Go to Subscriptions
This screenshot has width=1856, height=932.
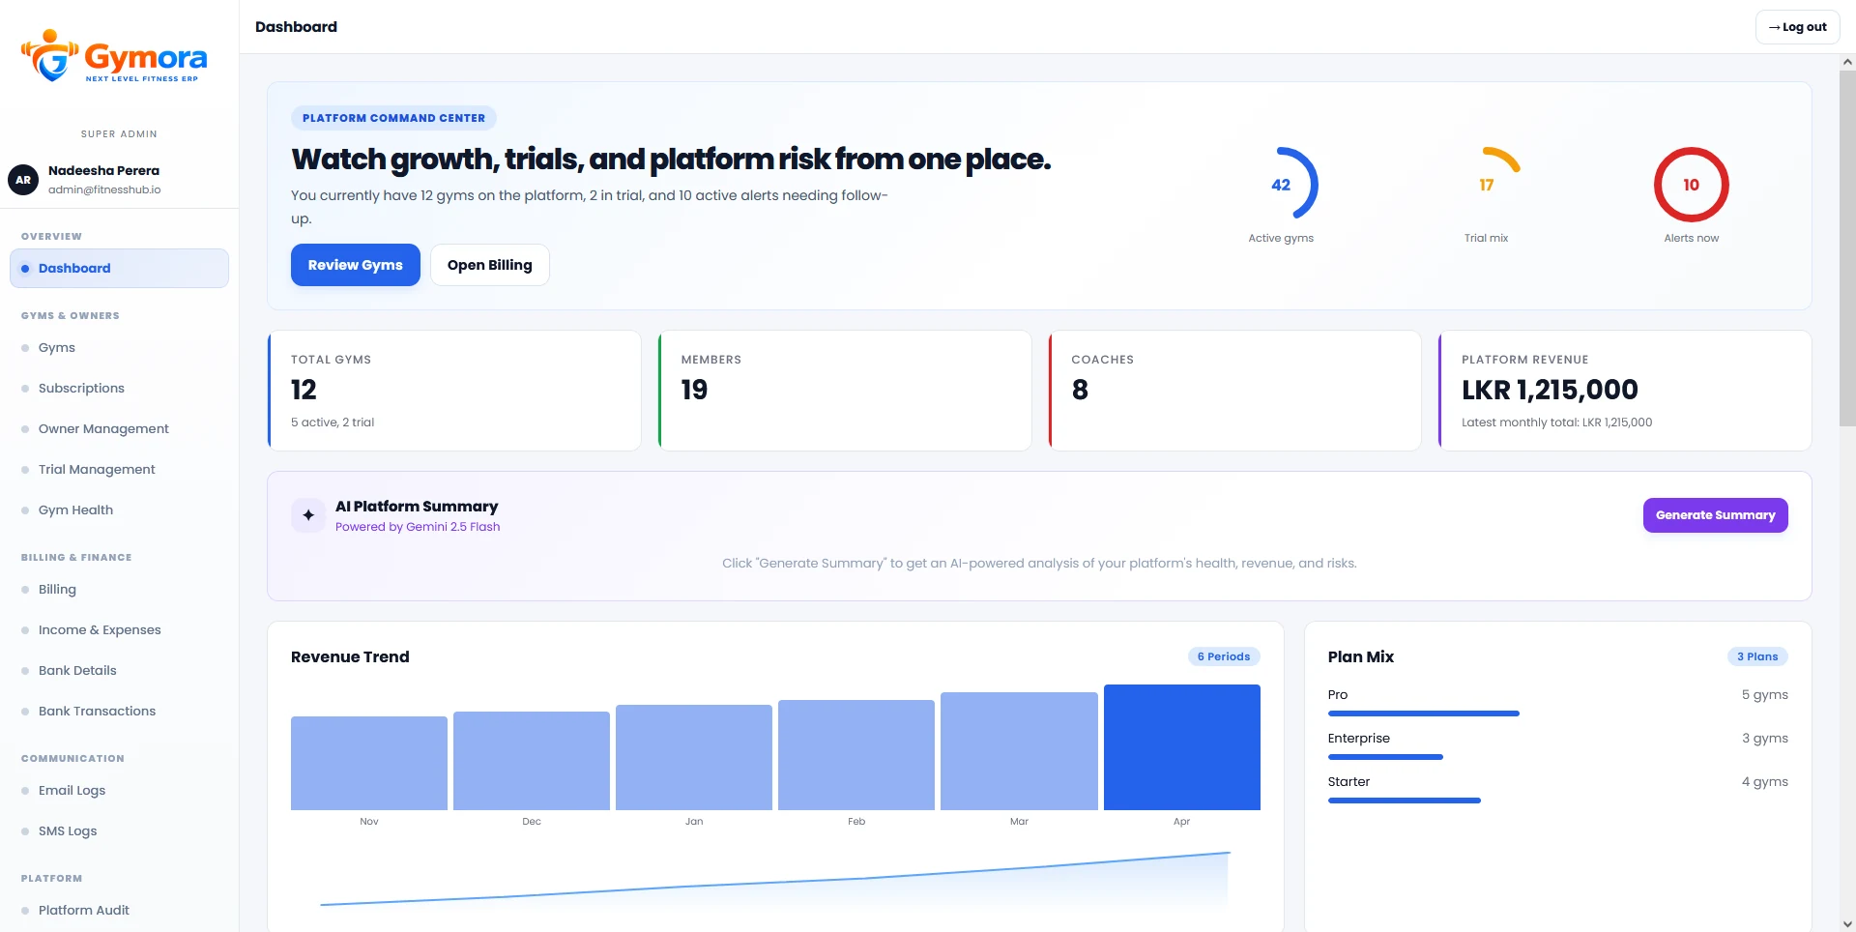coord(119,388)
